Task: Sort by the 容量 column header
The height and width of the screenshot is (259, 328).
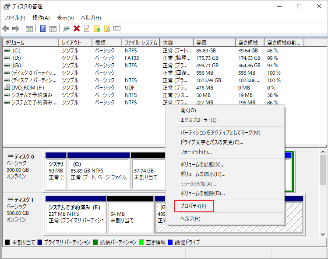Action: click(x=215, y=42)
